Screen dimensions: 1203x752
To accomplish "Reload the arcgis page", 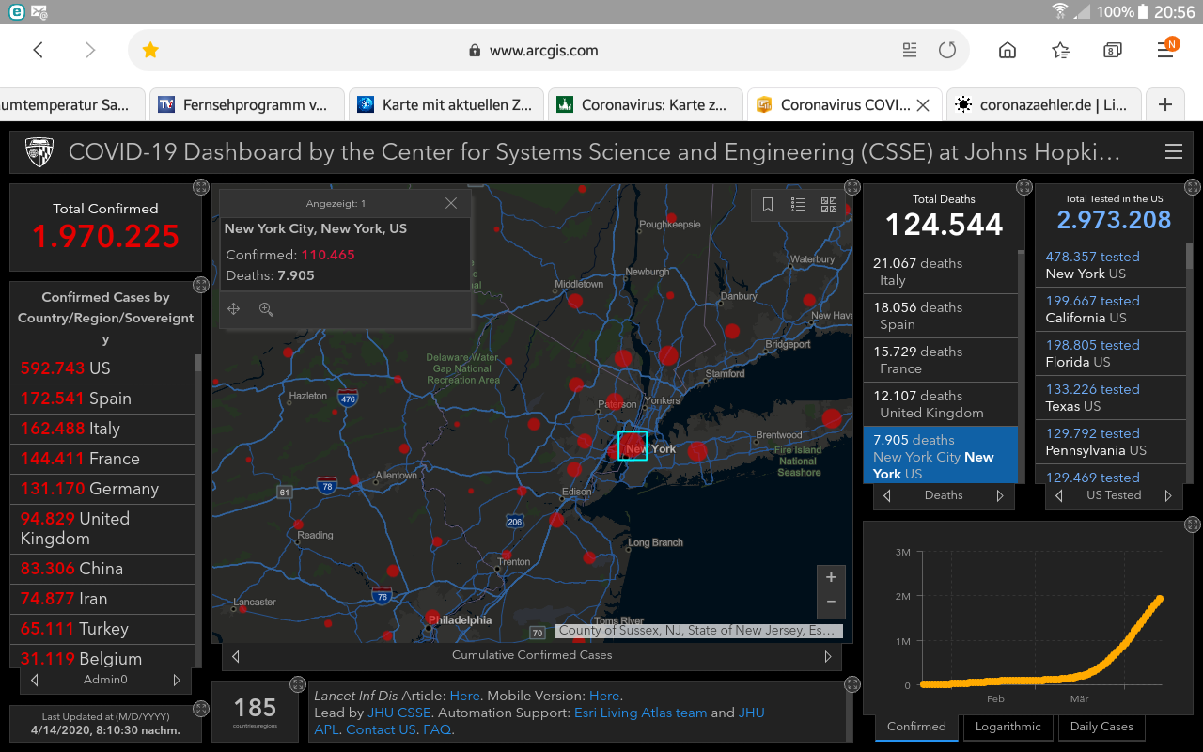I will (x=947, y=51).
